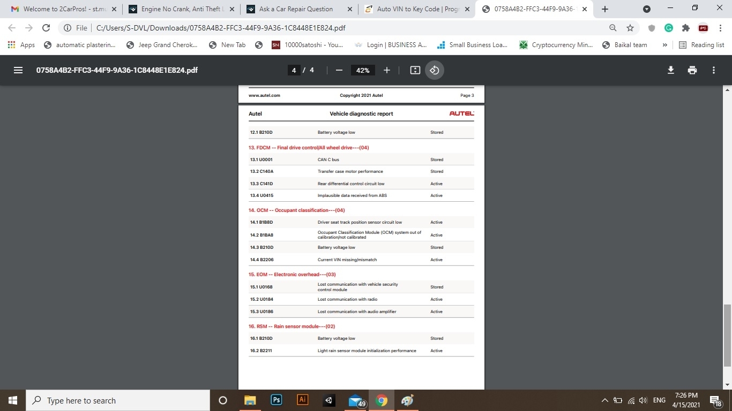
Task: Open the tab search dropdown
Action: [647, 9]
